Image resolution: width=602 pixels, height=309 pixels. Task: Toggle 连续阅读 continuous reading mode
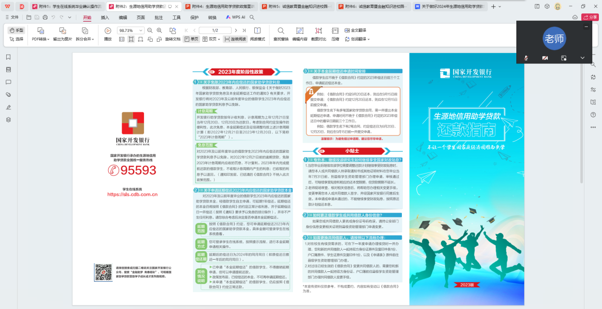[235, 39]
